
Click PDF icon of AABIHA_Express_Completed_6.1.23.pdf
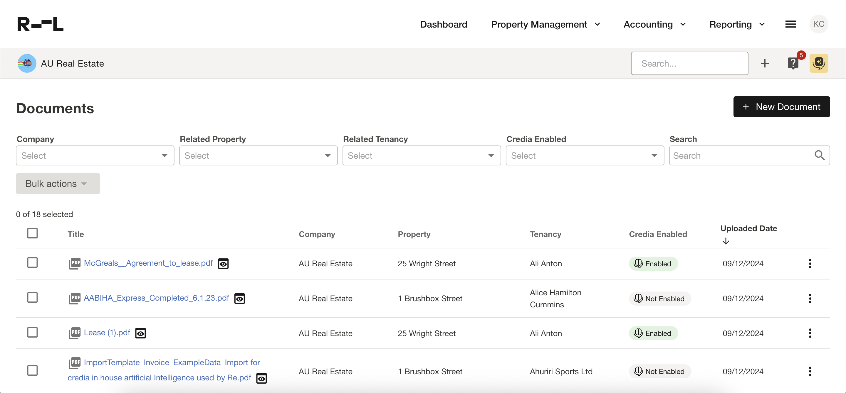point(75,298)
